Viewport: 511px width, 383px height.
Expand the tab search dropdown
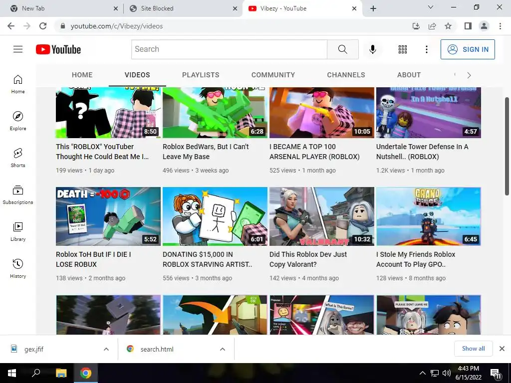[x=431, y=7]
